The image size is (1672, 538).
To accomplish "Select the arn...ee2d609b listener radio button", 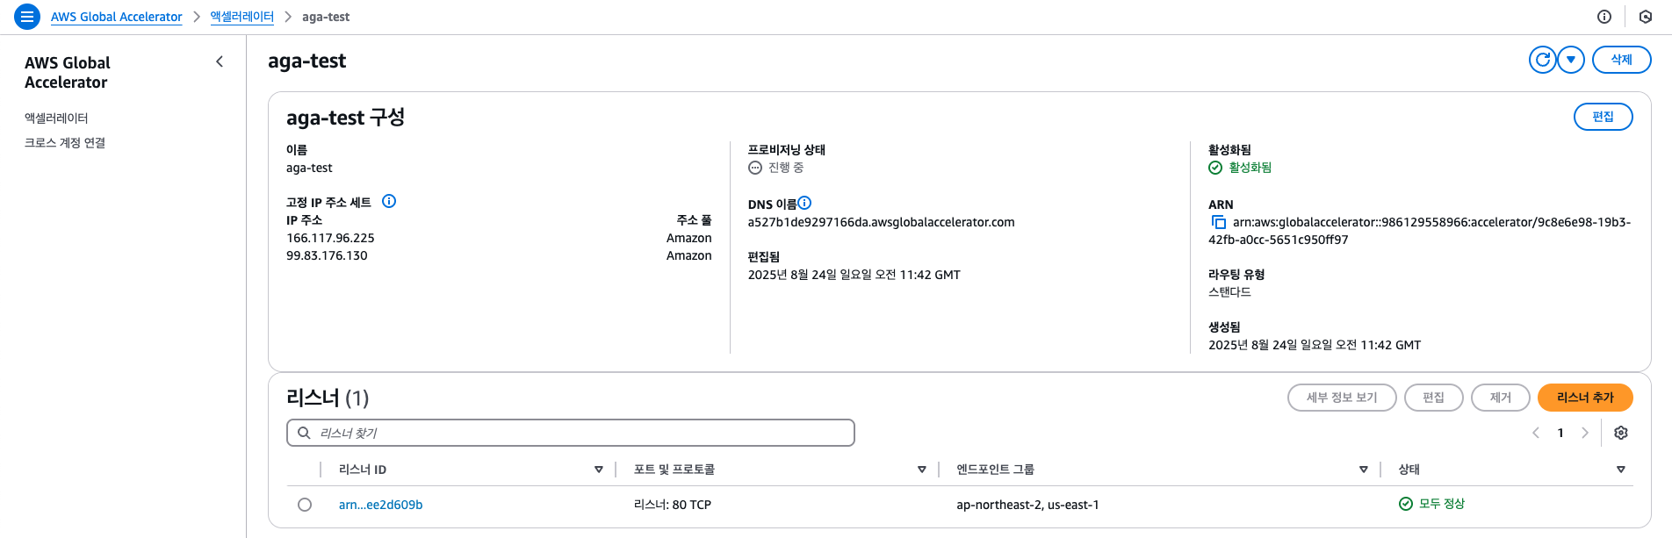I will 305,505.
